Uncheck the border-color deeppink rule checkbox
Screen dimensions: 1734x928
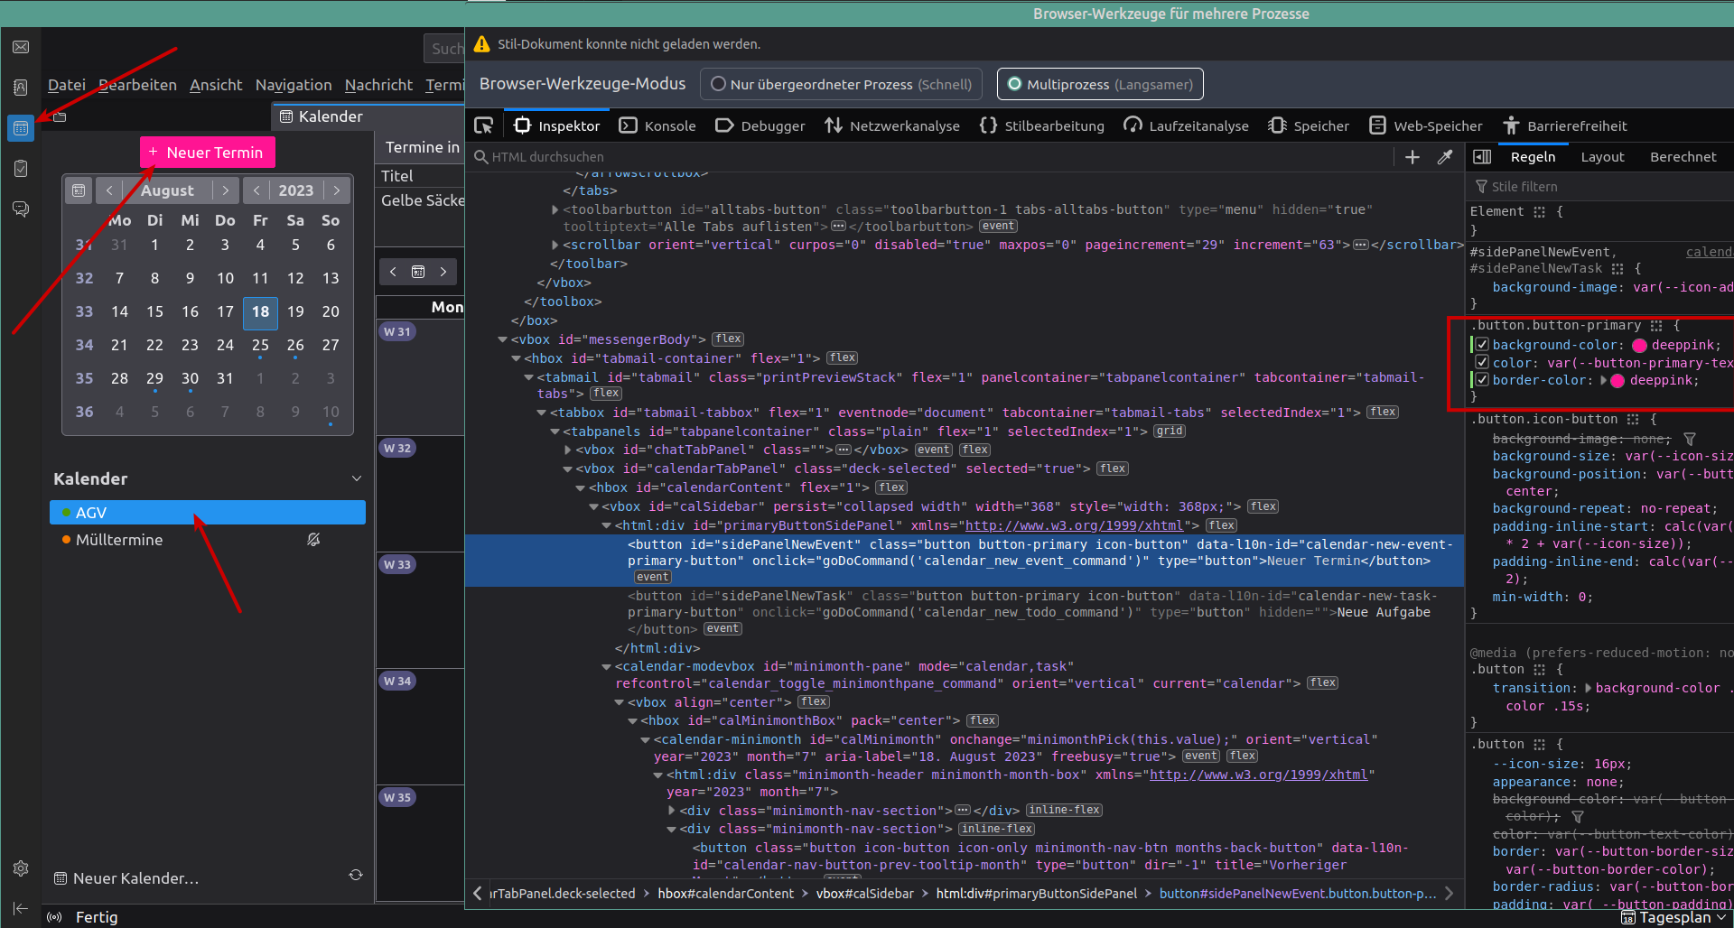point(1482,380)
